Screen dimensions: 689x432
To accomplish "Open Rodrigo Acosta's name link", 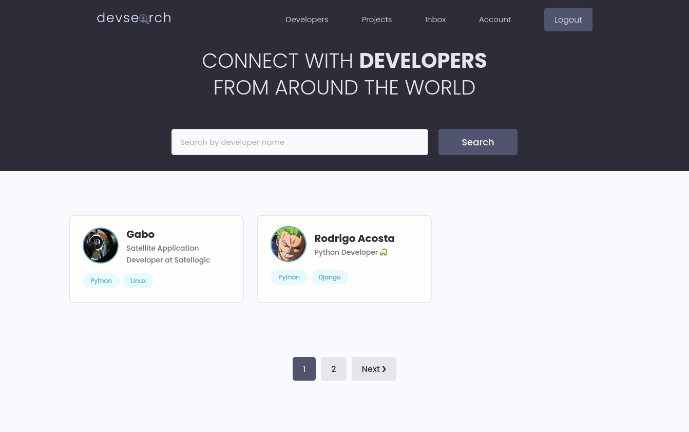I will point(354,238).
